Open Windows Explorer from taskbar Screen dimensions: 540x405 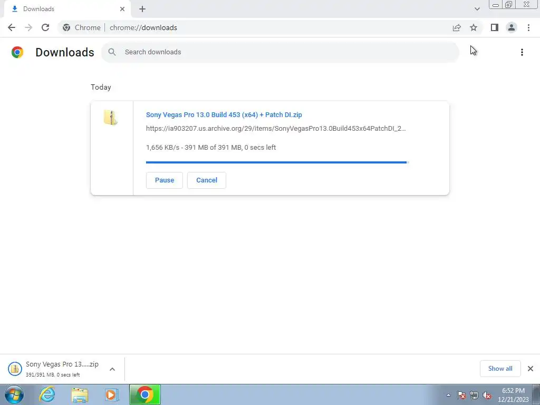click(80, 394)
